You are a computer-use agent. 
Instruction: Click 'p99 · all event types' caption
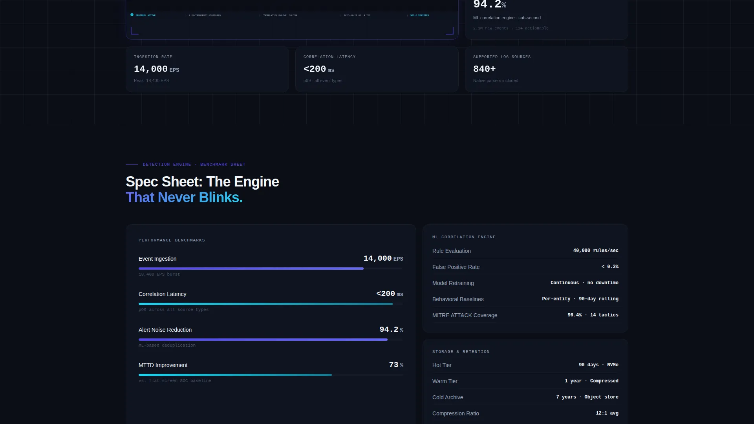pos(323,80)
